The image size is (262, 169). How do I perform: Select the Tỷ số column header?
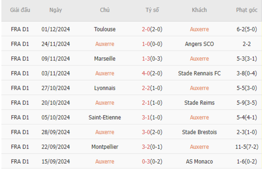point(152,10)
